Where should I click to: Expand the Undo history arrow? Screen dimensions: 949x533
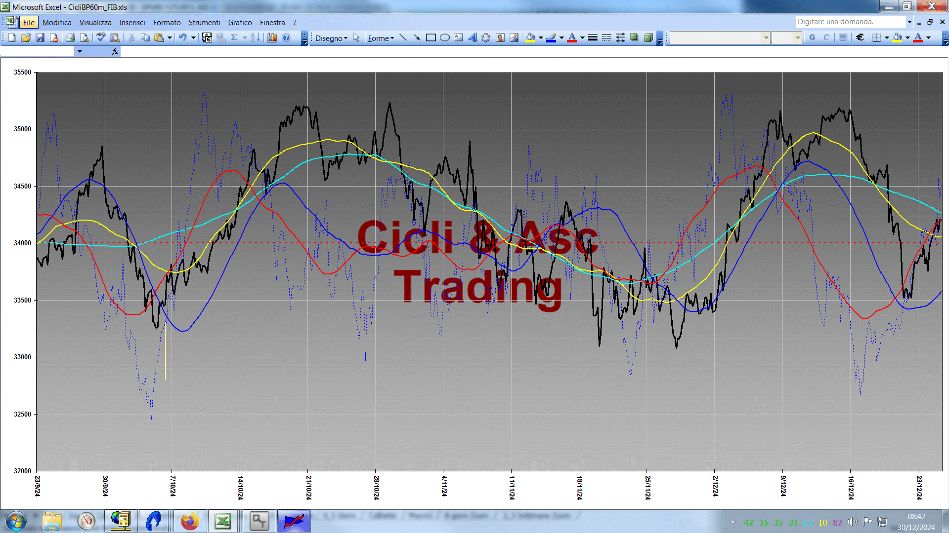193,38
